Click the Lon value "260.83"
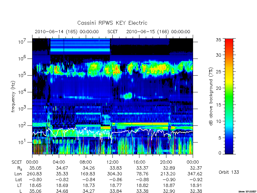 coord(34,174)
